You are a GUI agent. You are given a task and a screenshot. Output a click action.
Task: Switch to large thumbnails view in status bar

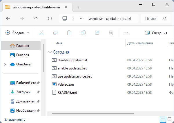(169, 119)
